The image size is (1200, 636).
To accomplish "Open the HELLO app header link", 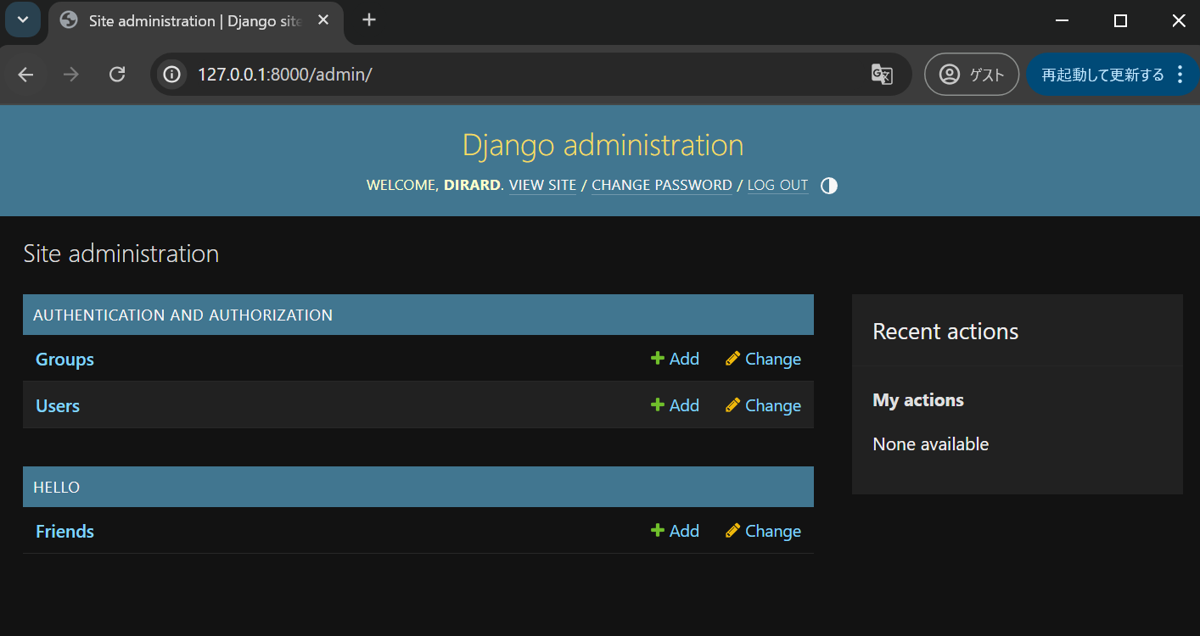I will 56,488.
